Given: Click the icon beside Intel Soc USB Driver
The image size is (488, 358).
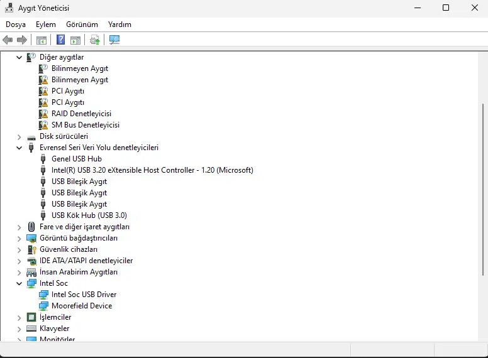Looking at the screenshot, I should [43, 295].
